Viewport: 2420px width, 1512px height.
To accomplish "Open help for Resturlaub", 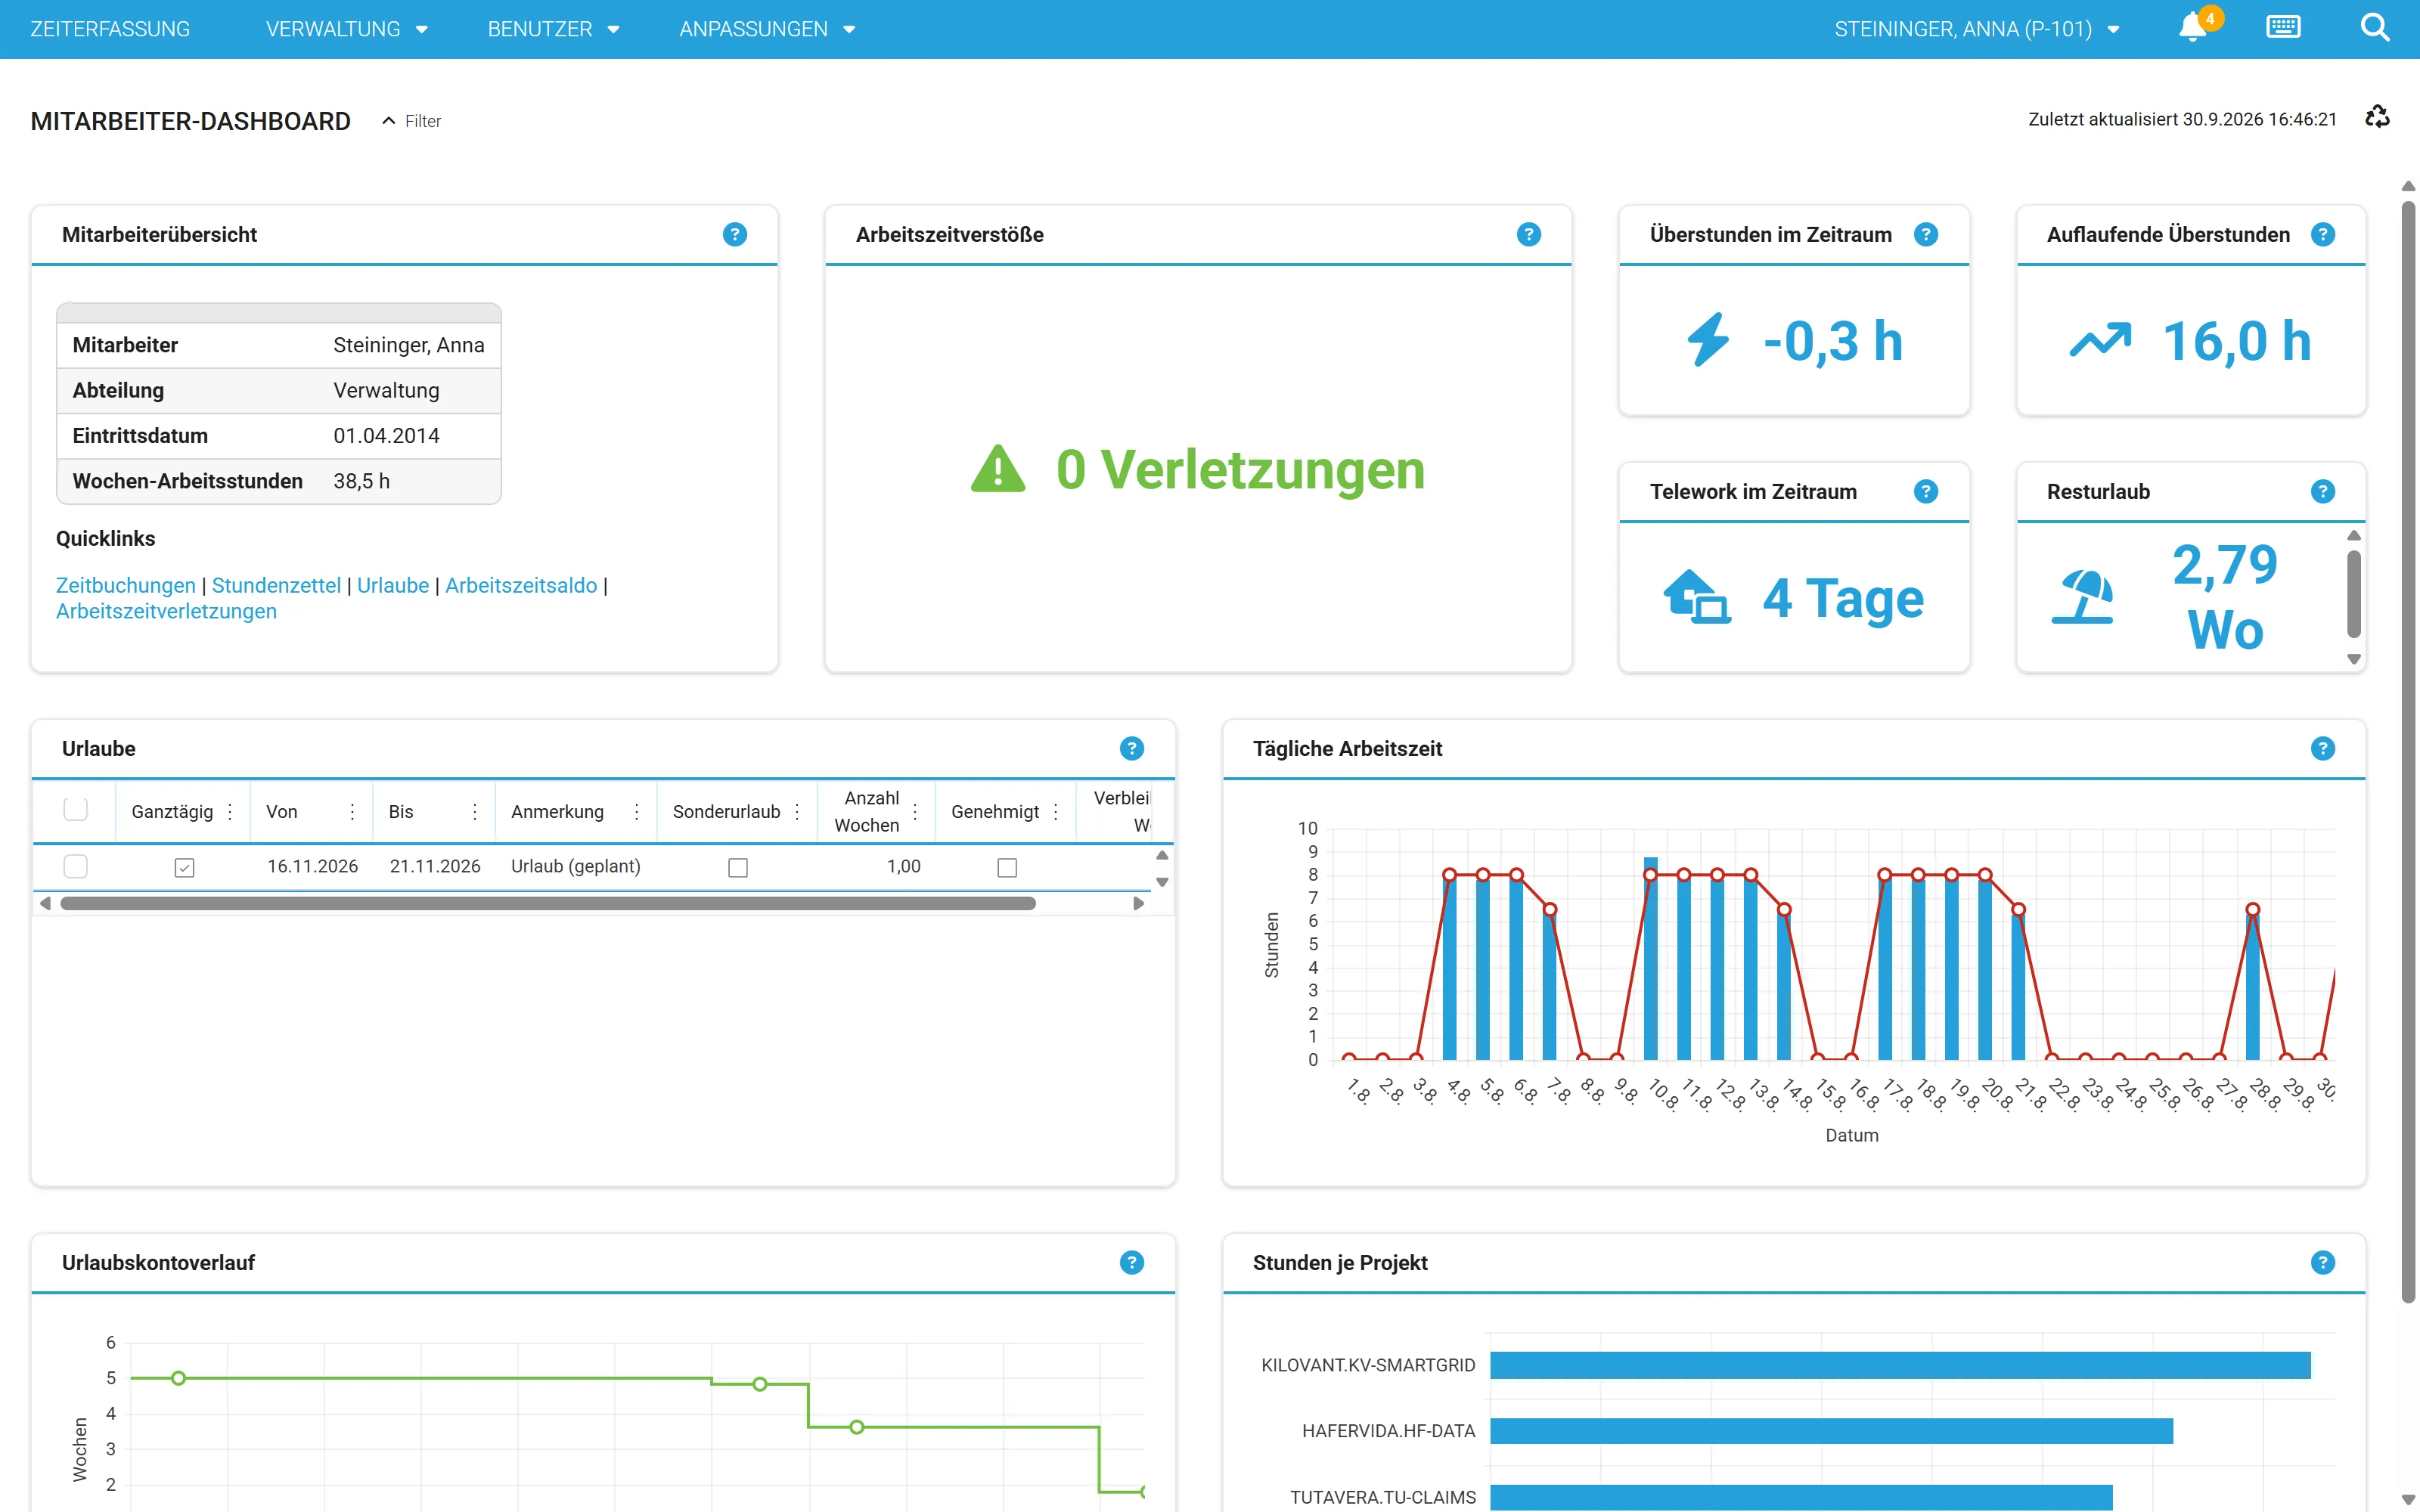I will point(2322,491).
